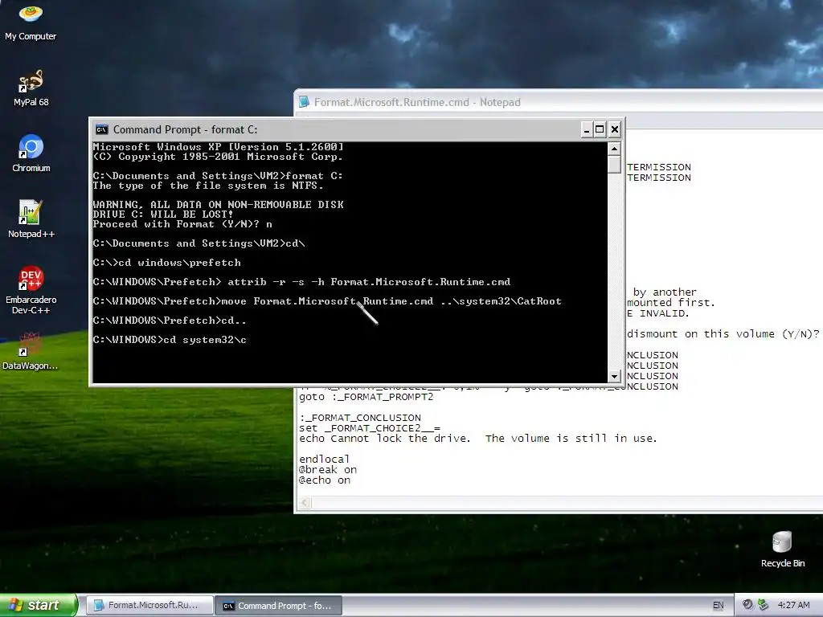Image resolution: width=823 pixels, height=617 pixels.
Task: Launch Notepad++ desktop shortcut
Action: click(x=31, y=219)
